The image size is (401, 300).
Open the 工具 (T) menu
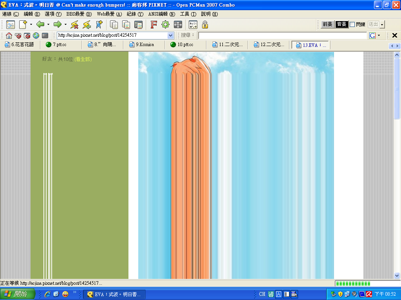point(188,14)
